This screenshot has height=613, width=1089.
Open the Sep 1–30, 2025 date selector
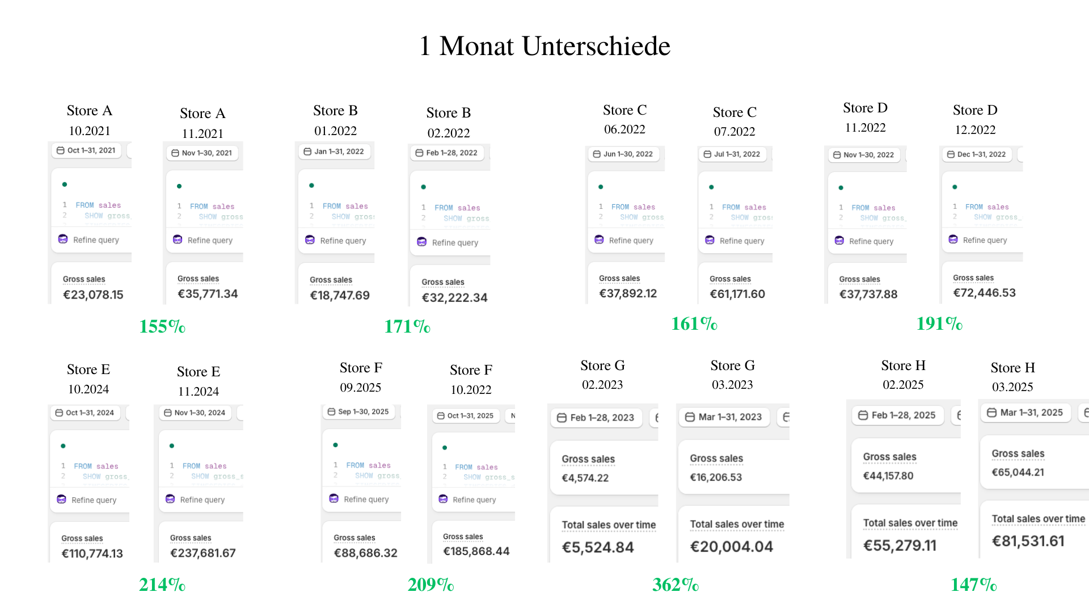coord(358,412)
